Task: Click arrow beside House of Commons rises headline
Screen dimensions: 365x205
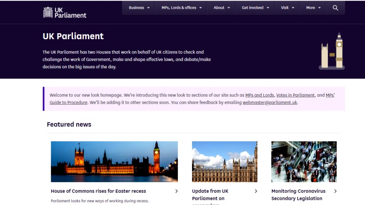Action: [x=177, y=191]
